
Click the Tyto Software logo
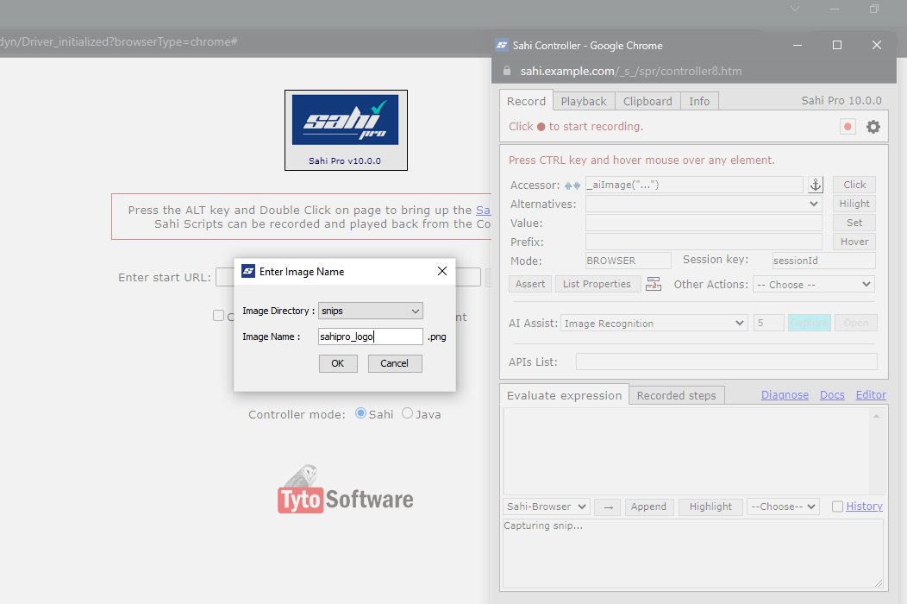pyautogui.click(x=345, y=492)
